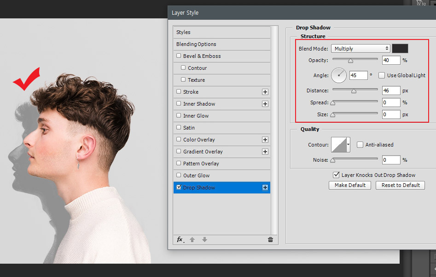Click the Contour curve thumbnail
The width and height of the screenshot is (436, 277).
(x=339, y=145)
